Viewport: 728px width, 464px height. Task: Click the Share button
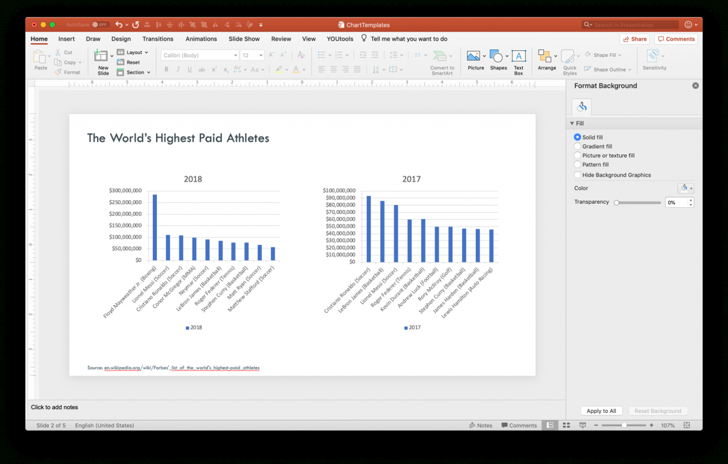[635, 39]
